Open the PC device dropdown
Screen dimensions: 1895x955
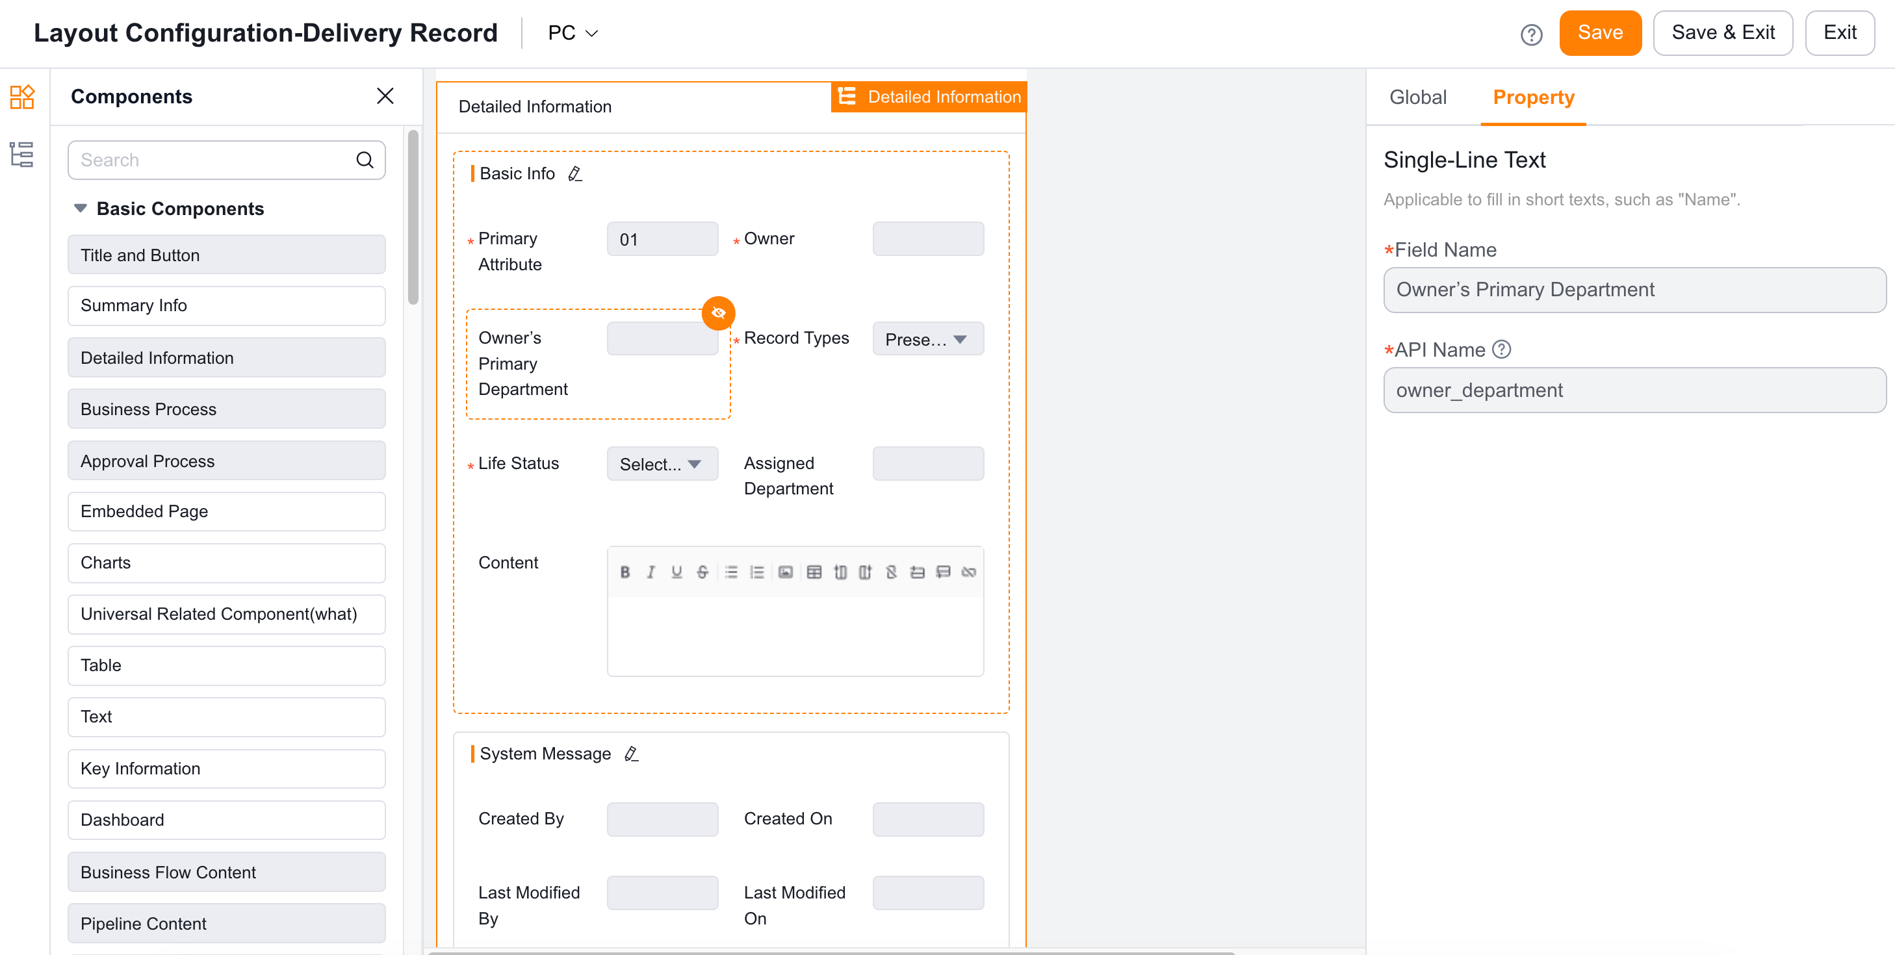click(573, 33)
